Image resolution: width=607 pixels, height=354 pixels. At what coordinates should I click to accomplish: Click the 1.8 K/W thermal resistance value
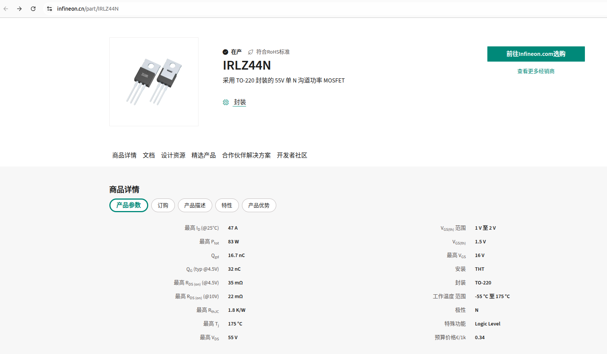[x=237, y=310]
